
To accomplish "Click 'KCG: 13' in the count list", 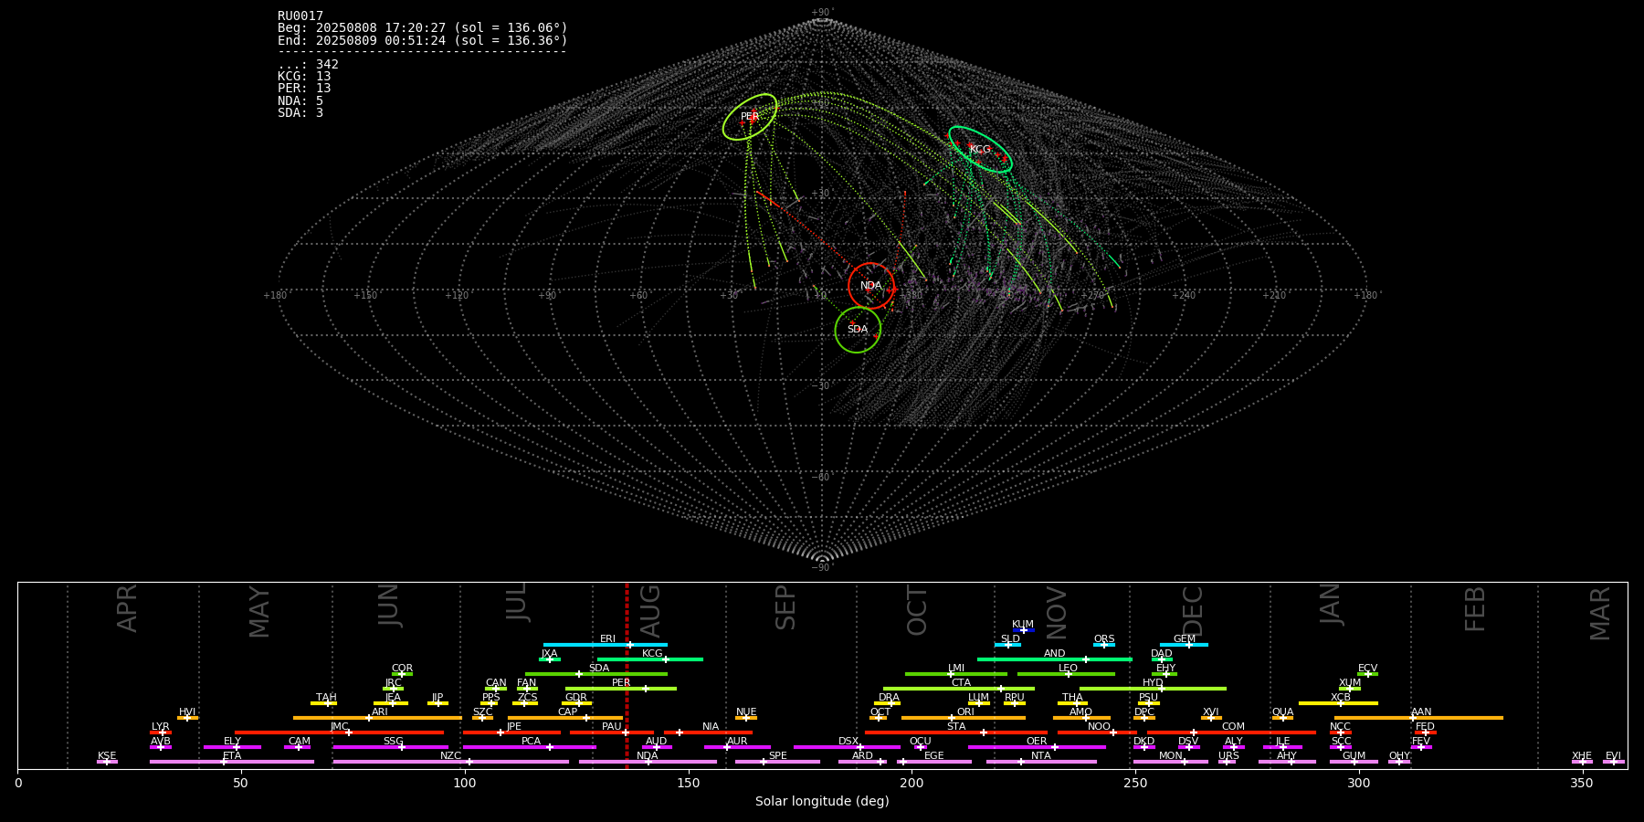I will (x=304, y=77).
